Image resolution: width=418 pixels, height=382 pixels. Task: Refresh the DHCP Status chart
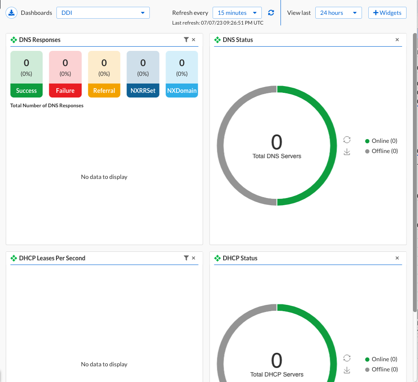[x=347, y=358]
